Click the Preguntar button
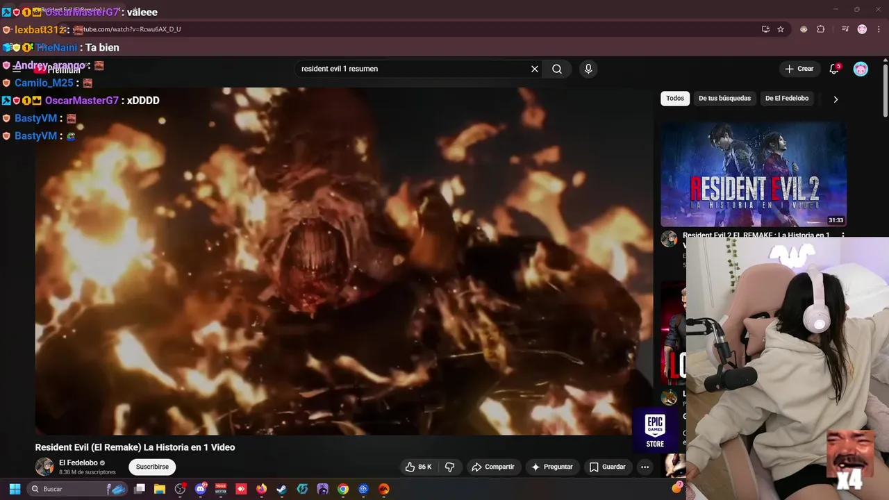The image size is (889, 500). point(552,467)
